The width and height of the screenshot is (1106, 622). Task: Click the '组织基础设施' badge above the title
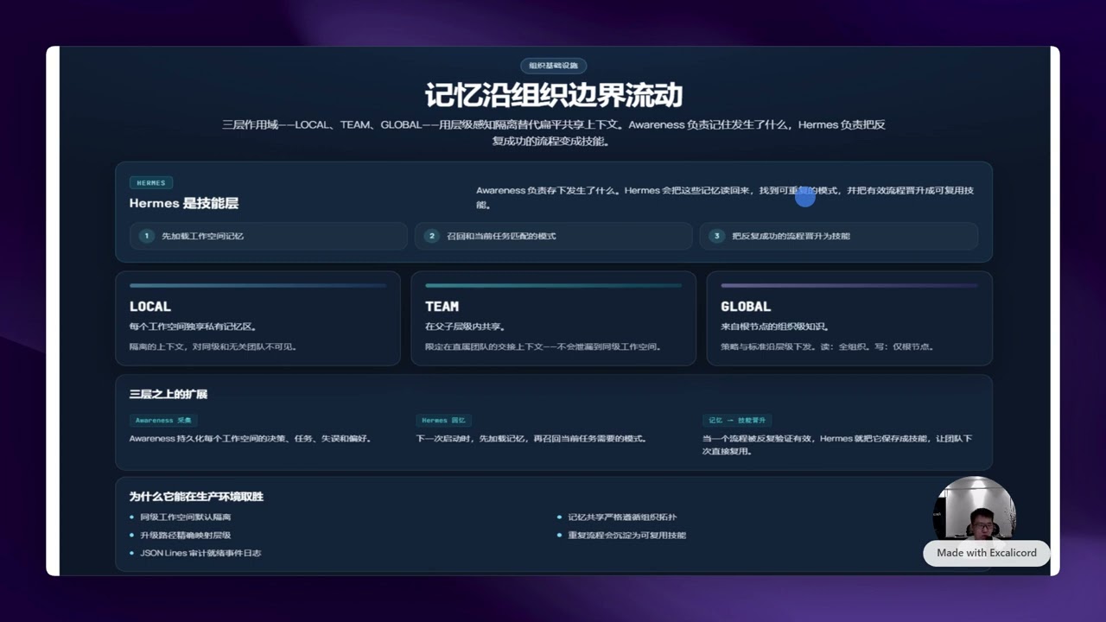553,66
